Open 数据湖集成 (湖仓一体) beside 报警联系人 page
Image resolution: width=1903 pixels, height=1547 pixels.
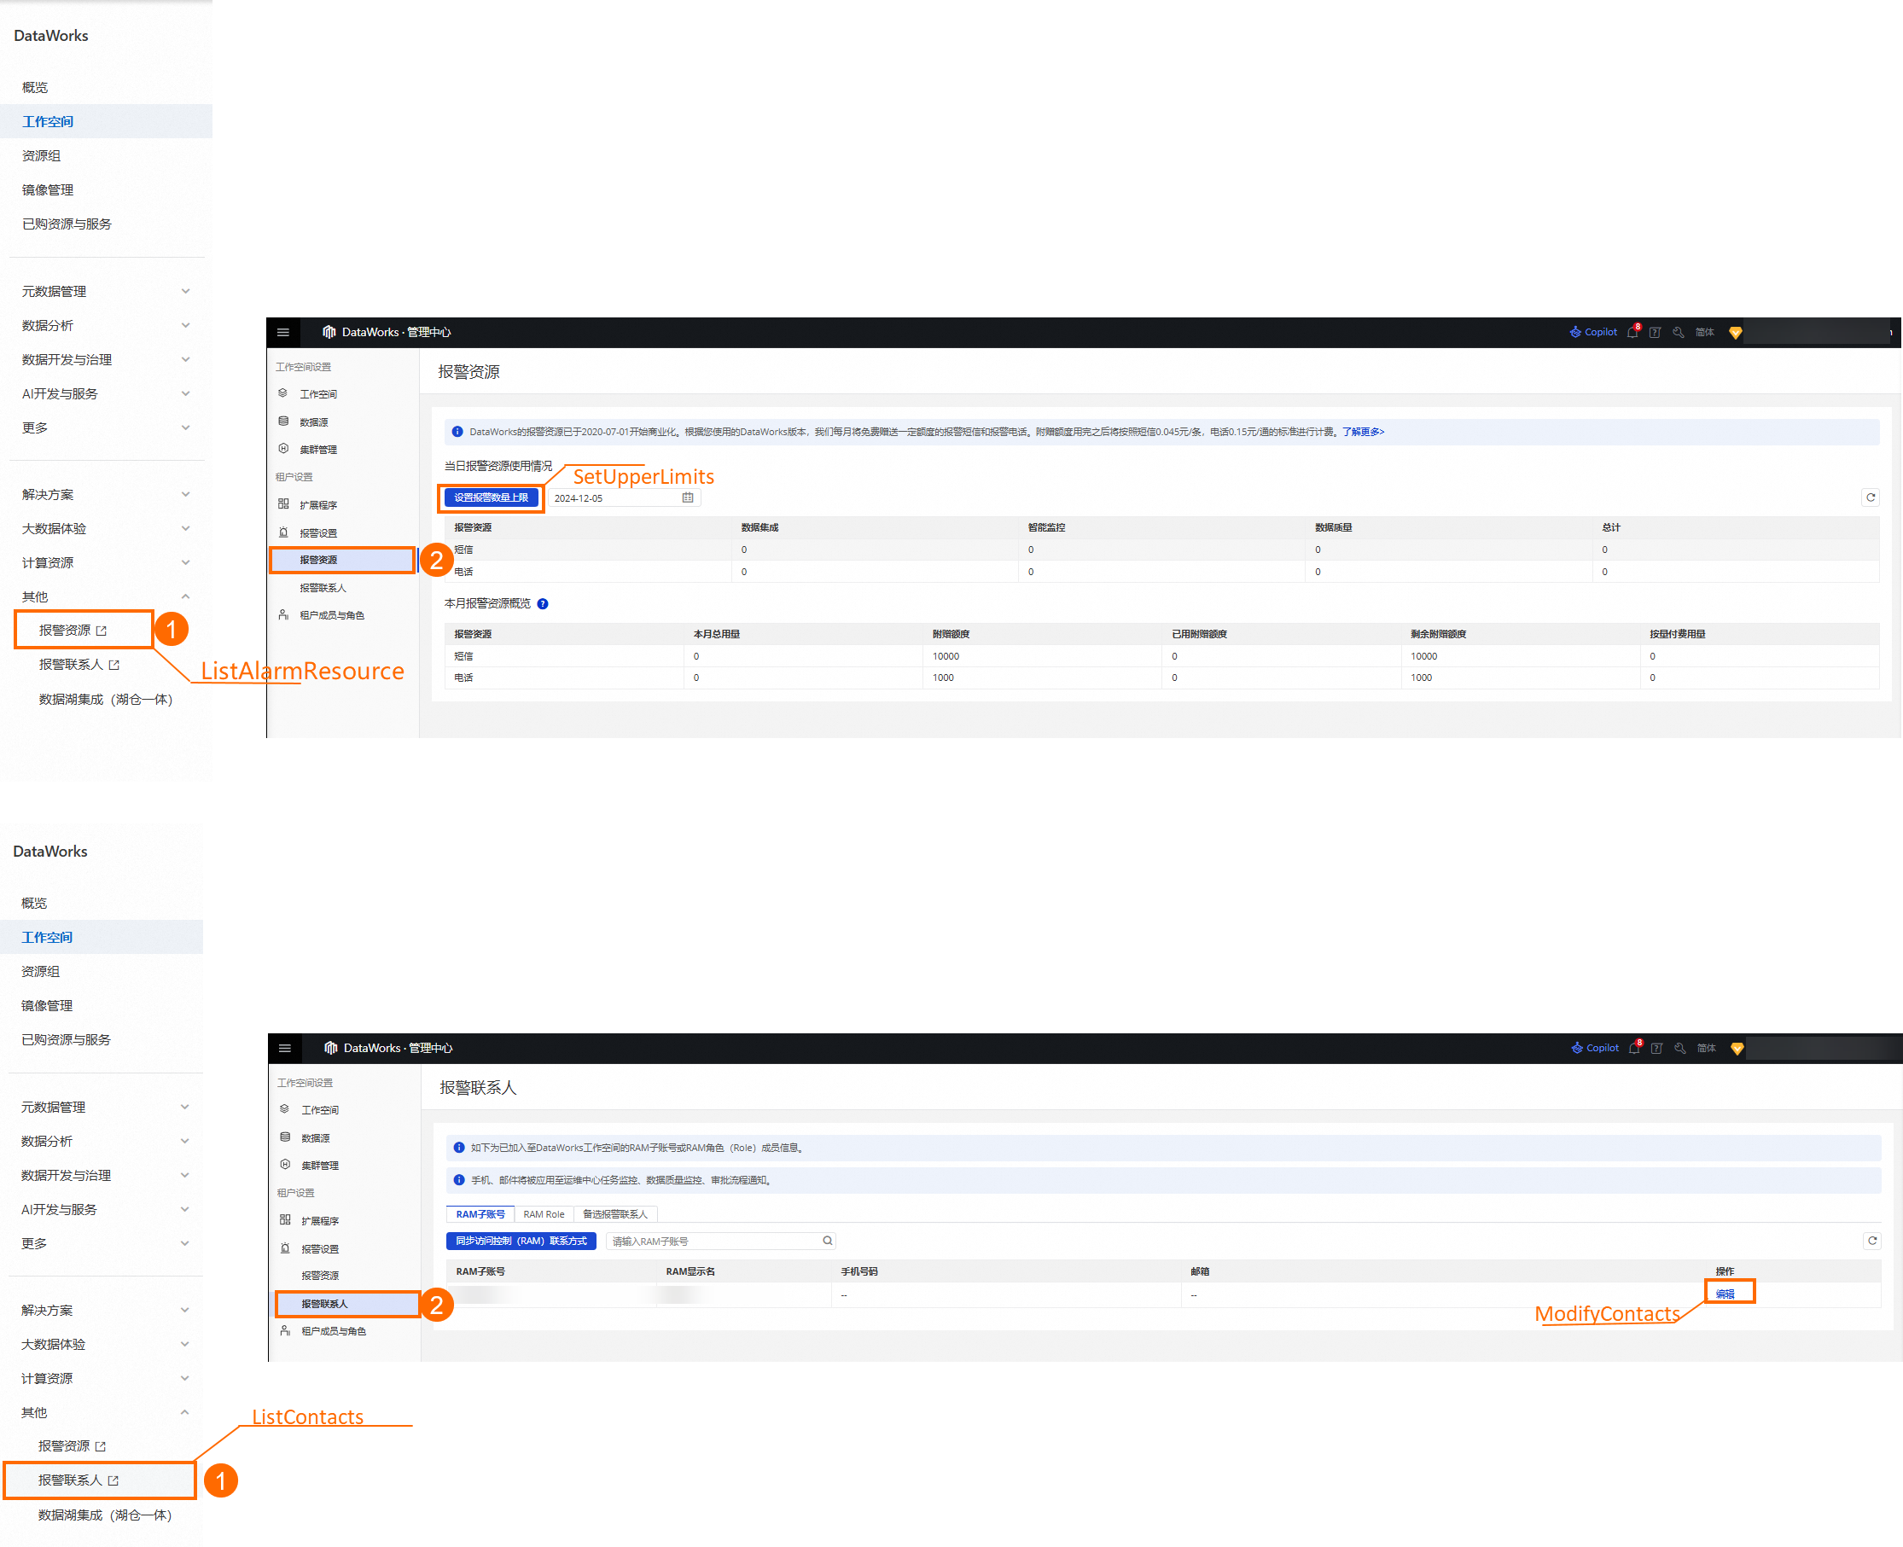105,1515
